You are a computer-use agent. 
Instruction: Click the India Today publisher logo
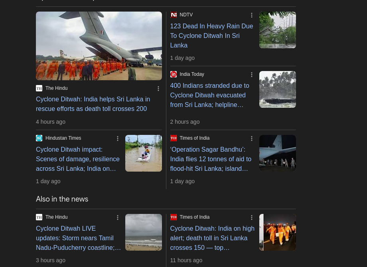pos(174,74)
